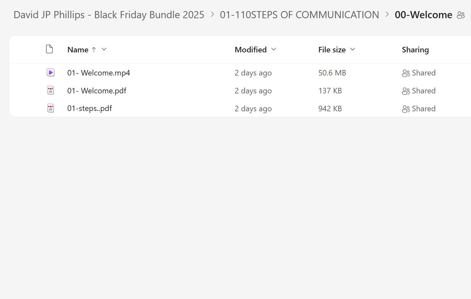
Task: Click the Shared link for 01- Welcome.pdf
Action: pyautogui.click(x=424, y=91)
